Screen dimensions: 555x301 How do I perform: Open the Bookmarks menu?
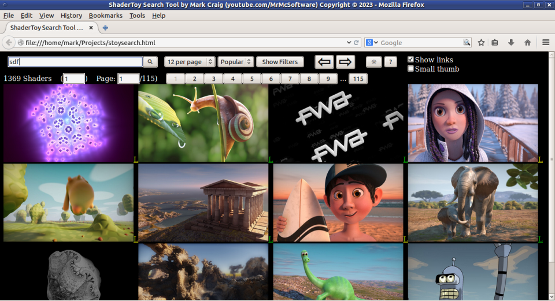105,16
